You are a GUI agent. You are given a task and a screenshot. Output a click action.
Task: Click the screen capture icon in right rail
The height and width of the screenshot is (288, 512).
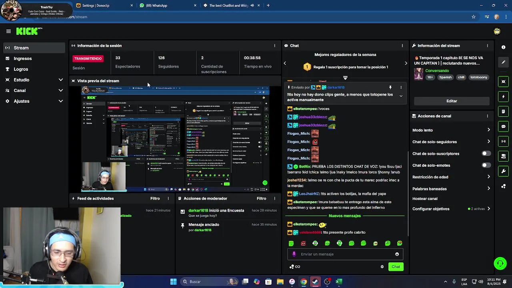[x=503, y=82]
